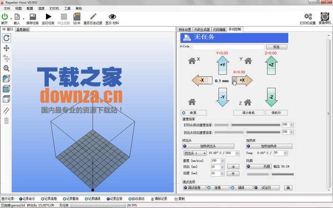Adjust the fan output slider
Screen dimensions: 333x208
pyautogui.click(x=270, y=175)
